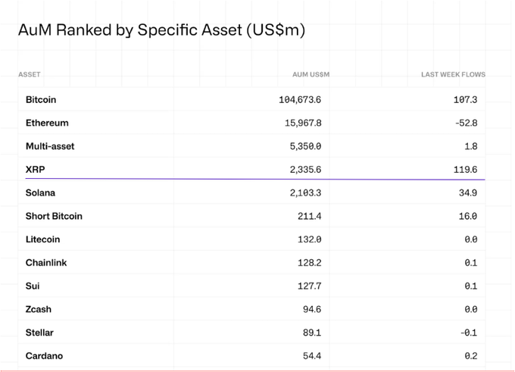
Task: Select the Chainlink asset name
Action: (46, 263)
